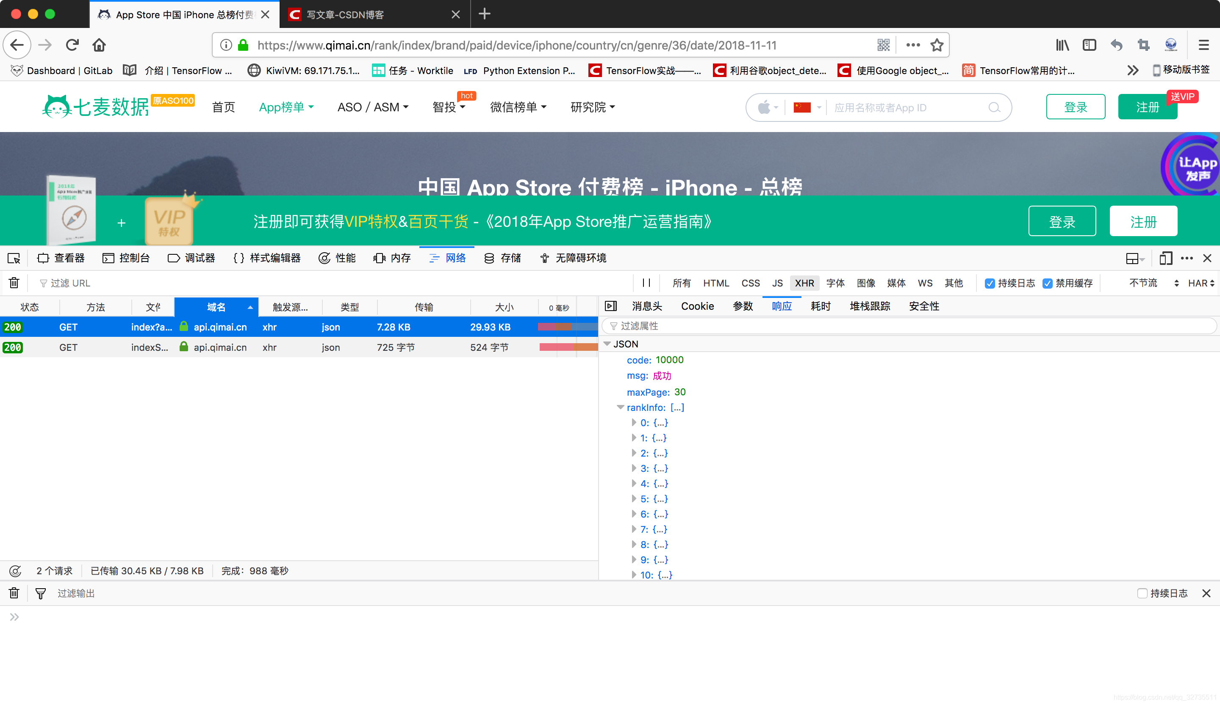
Task: Go to browser home icon
Action: click(99, 45)
